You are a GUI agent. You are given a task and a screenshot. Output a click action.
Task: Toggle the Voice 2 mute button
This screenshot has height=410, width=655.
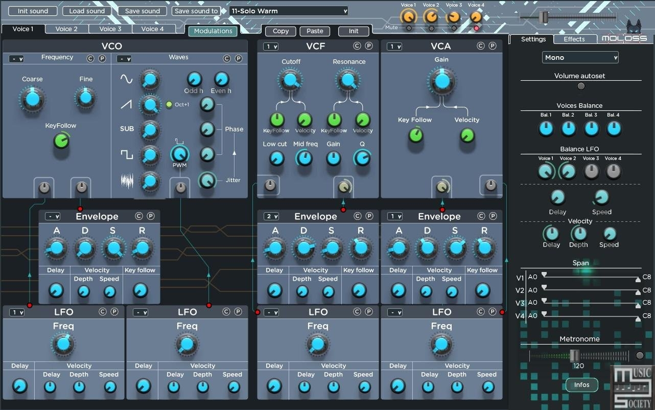coord(431,28)
